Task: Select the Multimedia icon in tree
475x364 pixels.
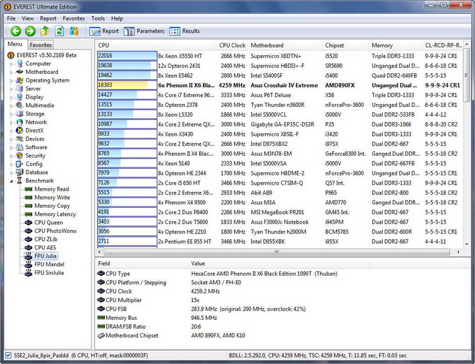Action: [20, 106]
